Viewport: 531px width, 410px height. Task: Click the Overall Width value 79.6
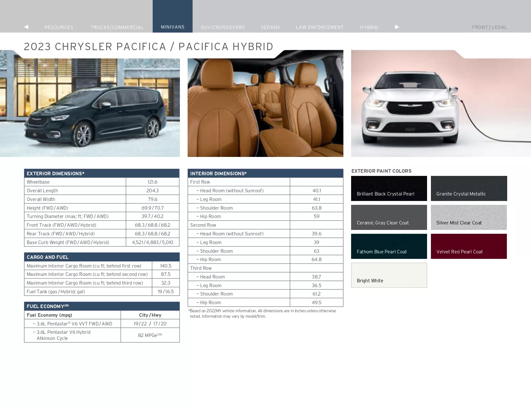(x=153, y=199)
